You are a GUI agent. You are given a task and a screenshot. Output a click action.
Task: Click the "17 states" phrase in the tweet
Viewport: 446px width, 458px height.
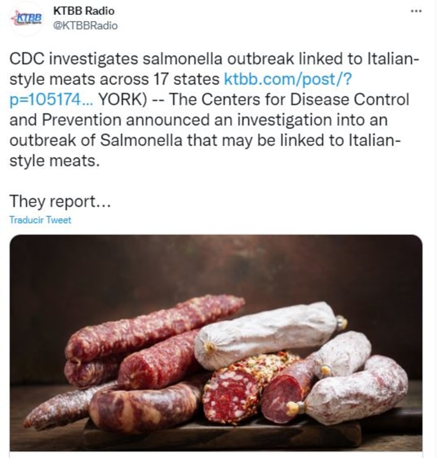pos(191,80)
